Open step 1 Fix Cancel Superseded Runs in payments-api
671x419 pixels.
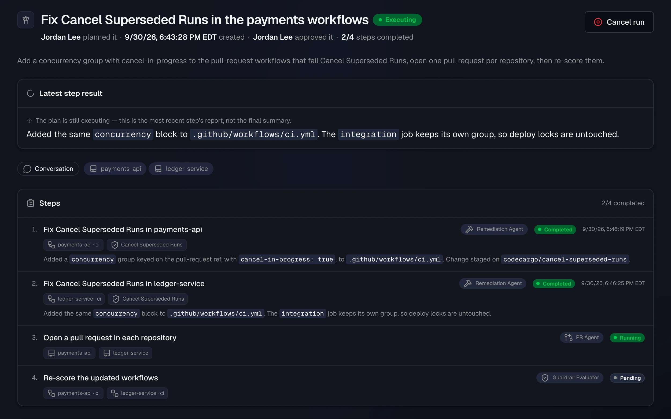[x=123, y=229]
